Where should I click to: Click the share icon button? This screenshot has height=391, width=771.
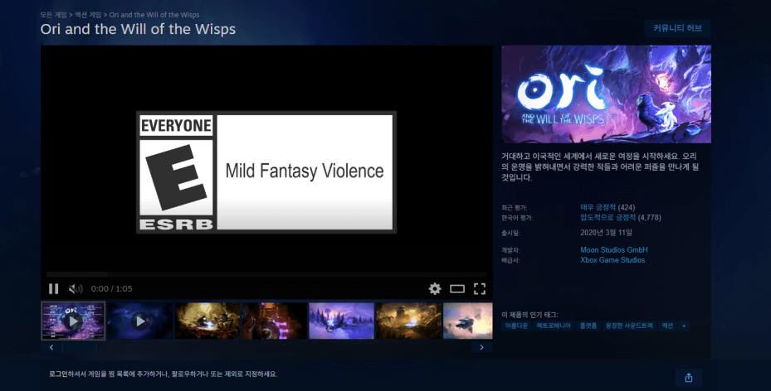tap(688, 377)
